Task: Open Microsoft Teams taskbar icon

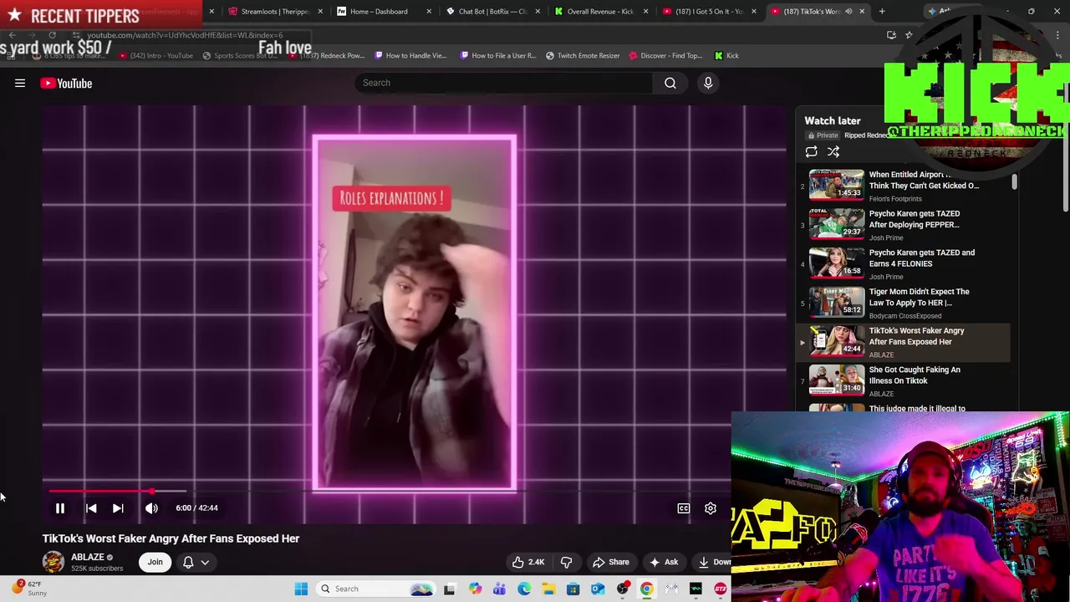Action: click(499, 589)
